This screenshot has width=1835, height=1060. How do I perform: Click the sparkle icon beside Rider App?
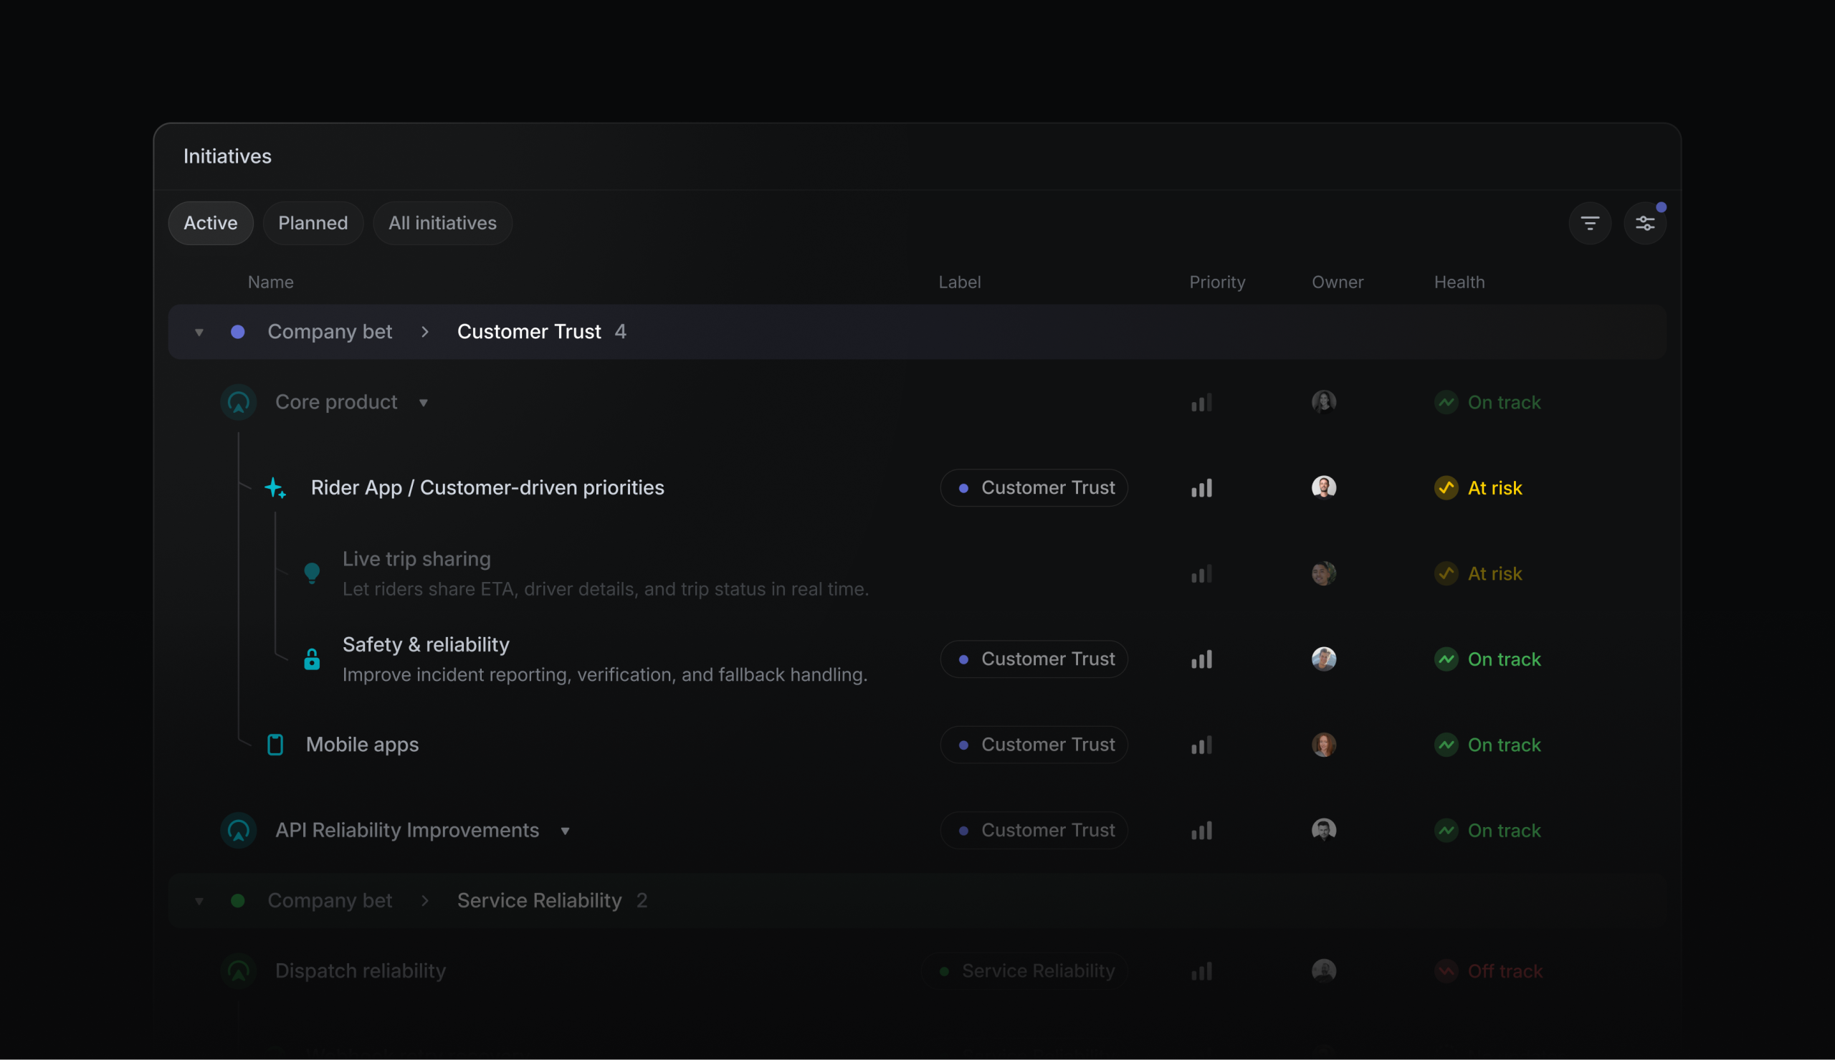coord(275,488)
